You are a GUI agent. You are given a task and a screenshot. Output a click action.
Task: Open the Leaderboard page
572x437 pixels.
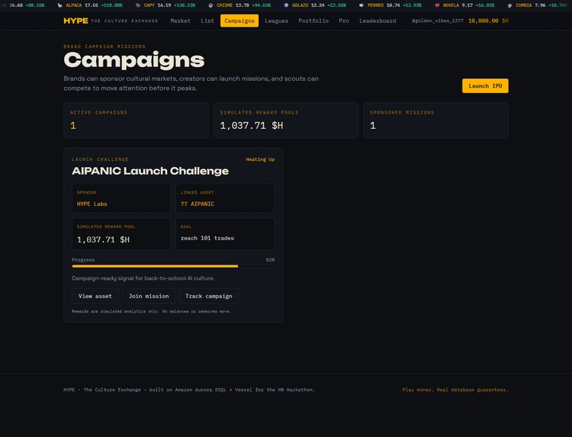(378, 21)
